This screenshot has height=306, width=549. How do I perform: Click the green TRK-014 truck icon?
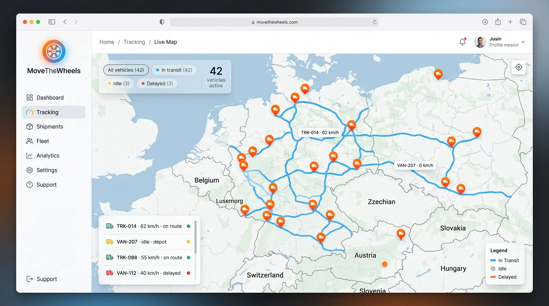coord(109,226)
